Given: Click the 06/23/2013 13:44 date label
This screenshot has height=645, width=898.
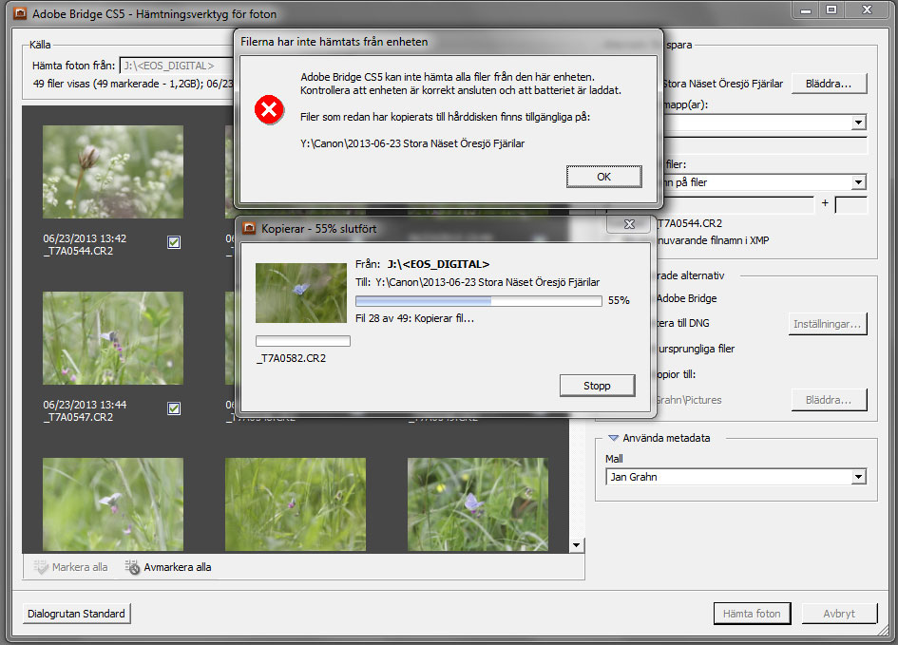Looking at the screenshot, I should coord(85,405).
